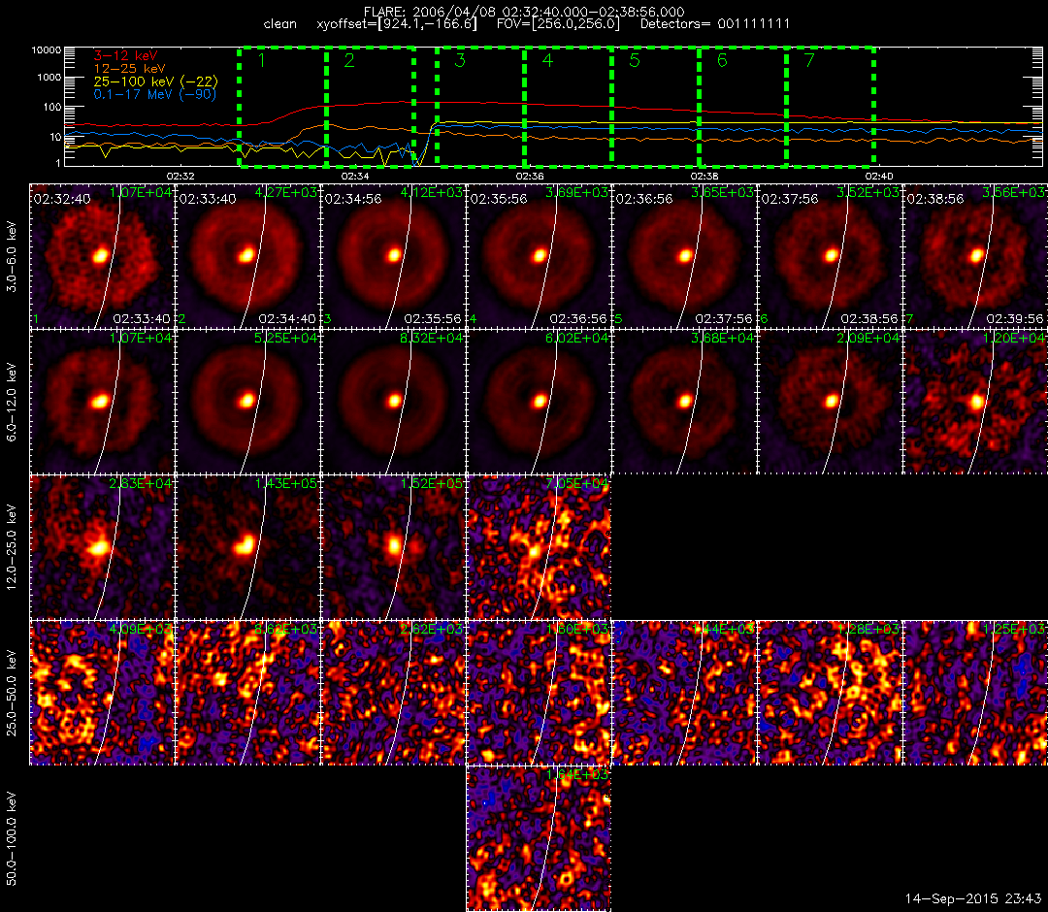The height and width of the screenshot is (912, 1048).
Task: Open the 25.0-50.0 keV image labeled 4.09E+03
Action: [102, 693]
